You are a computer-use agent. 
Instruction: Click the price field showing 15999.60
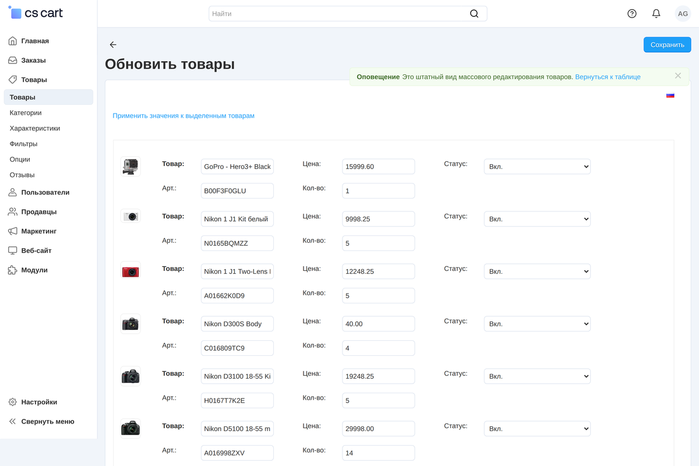(x=379, y=167)
